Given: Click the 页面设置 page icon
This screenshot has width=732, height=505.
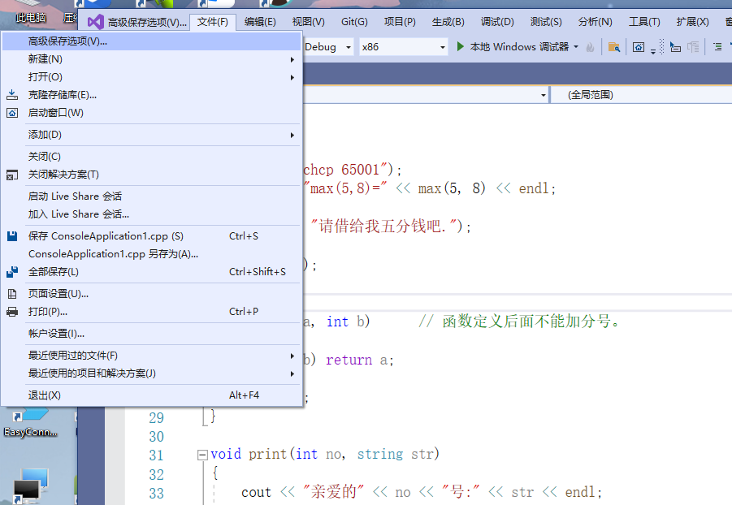Looking at the screenshot, I should click(12, 294).
